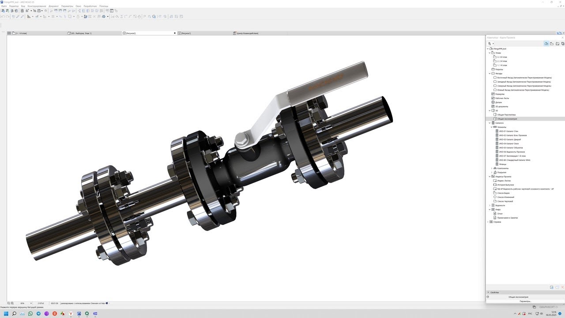Open Примечания в Заметки item
This screenshot has width=565, height=318.
[x=508, y=218]
